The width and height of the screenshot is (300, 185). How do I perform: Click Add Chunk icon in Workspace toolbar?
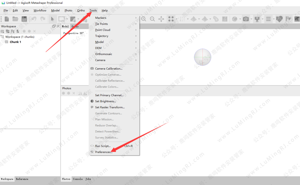point(2,31)
